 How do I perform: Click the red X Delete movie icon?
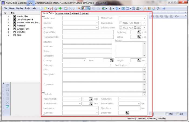click(70, 8)
